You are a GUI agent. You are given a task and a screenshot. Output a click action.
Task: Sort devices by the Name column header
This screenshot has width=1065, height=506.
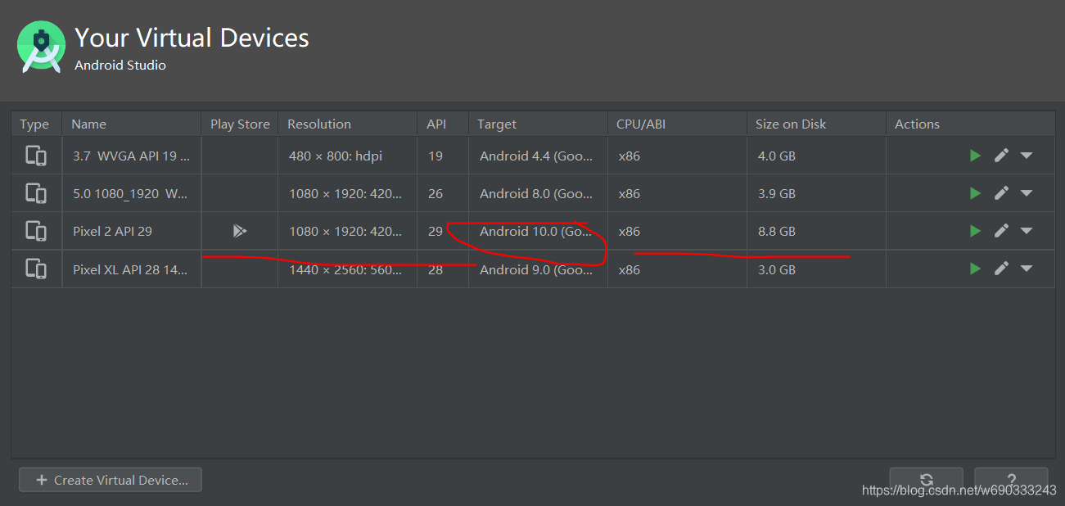[88, 124]
